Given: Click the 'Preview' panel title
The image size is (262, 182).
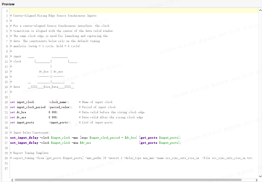Looking at the screenshot, I should (8, 4).
